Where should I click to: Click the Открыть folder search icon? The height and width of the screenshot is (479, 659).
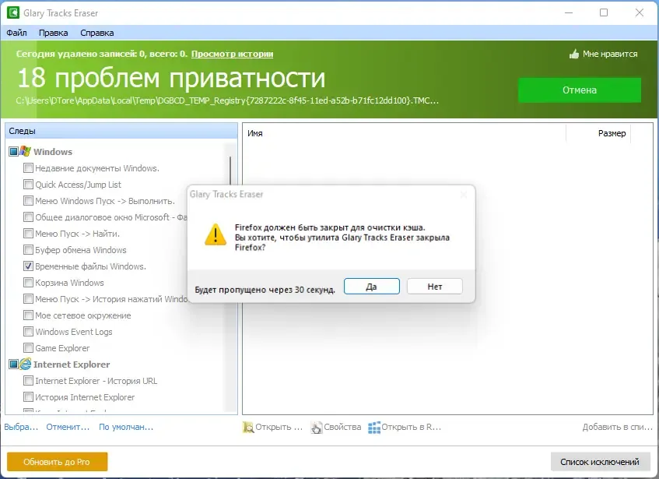pyautogui.click(x=248, y=428)
